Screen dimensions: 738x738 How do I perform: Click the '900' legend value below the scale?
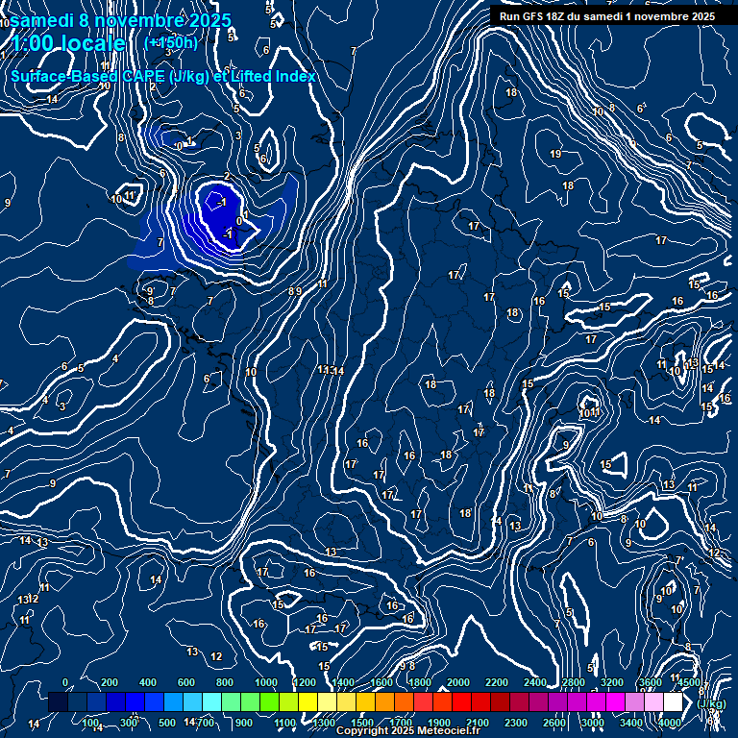pyautogui.click(x=244, y=723)
